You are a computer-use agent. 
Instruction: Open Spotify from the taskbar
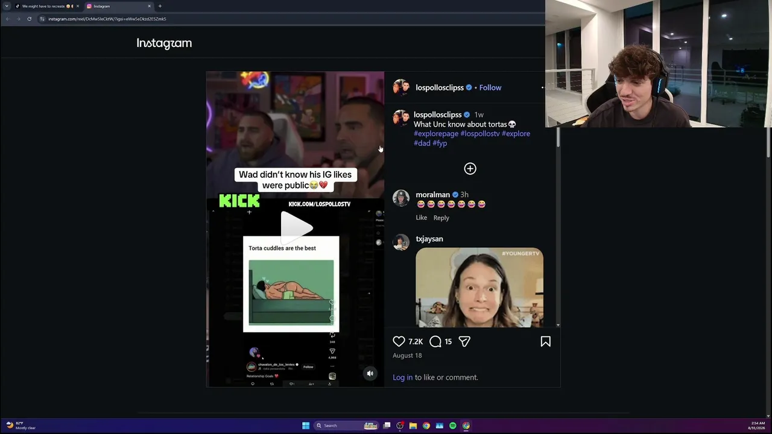[x=453, y=426]
